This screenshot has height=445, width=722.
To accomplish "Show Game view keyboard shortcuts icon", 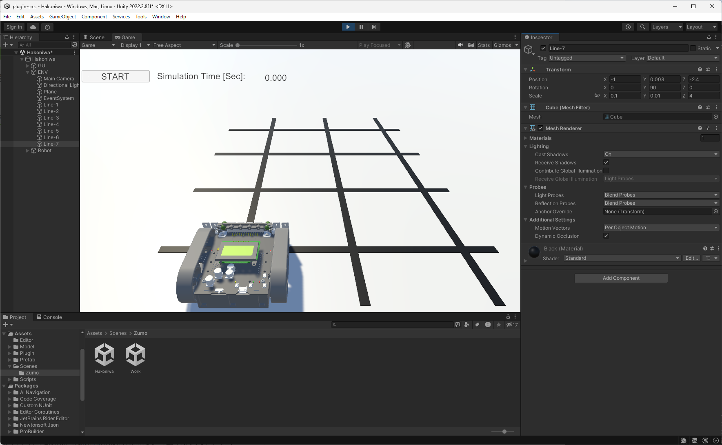I will (471, 45).
